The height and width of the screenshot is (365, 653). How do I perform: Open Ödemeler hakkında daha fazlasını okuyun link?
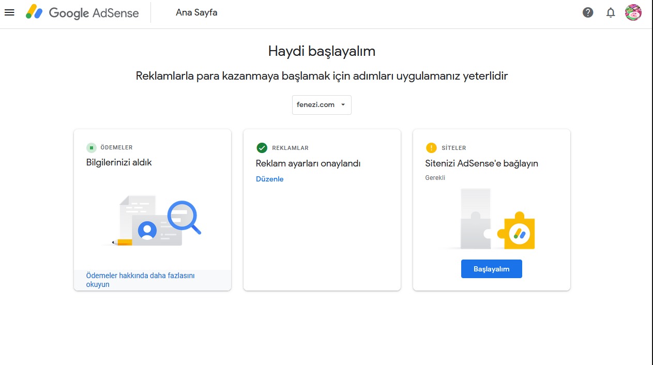pos(141,280)
